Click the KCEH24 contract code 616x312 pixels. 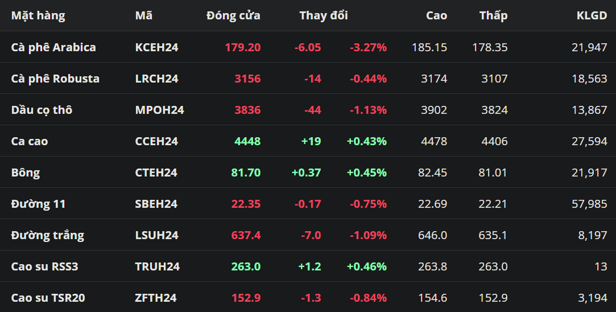(x=156, y=47)
